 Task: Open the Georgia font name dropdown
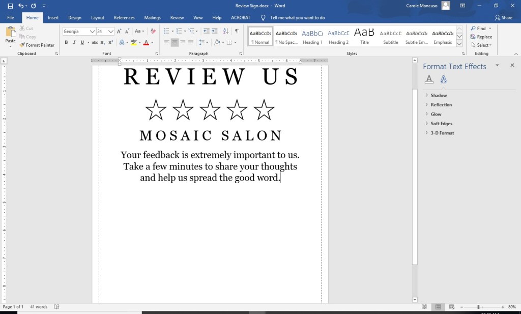pos(92,31)
